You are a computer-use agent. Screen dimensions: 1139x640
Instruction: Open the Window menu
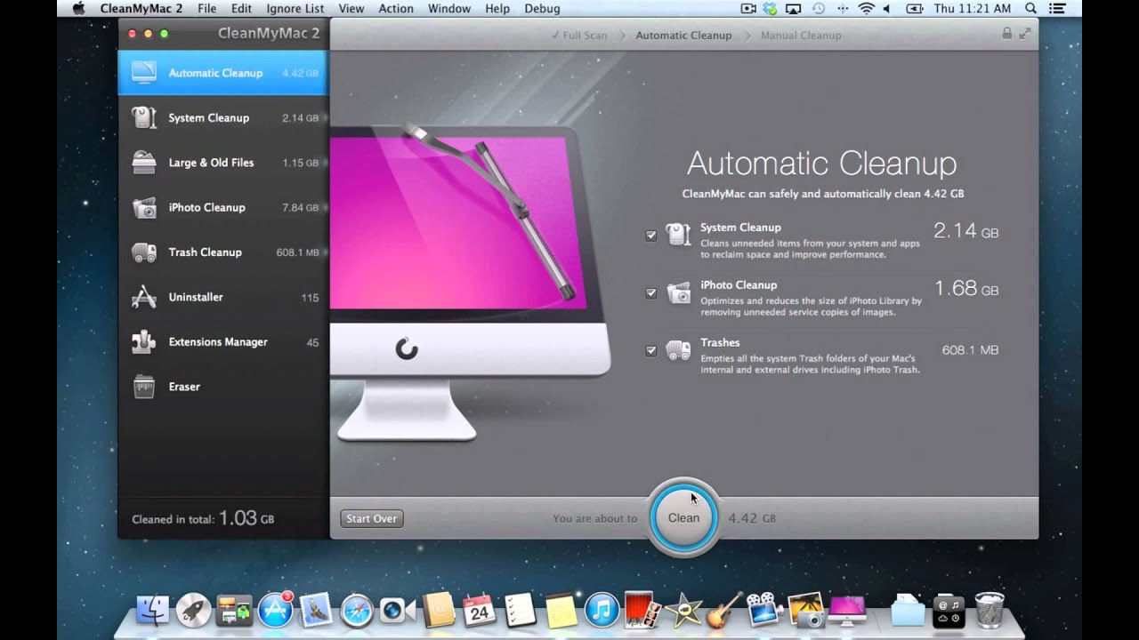tap(449, 9)
